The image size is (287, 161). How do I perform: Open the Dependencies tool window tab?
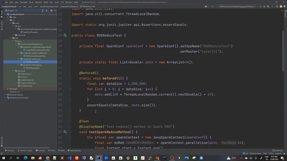click(74, 151)
